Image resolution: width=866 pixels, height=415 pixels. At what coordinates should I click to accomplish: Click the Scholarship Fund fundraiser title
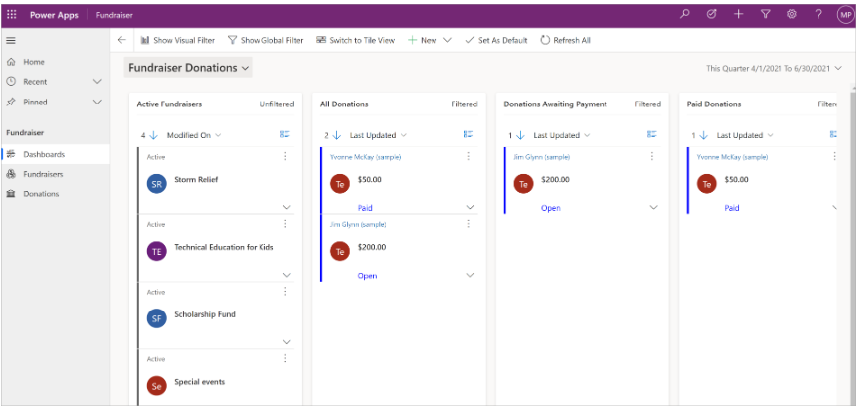coord(205,314)
